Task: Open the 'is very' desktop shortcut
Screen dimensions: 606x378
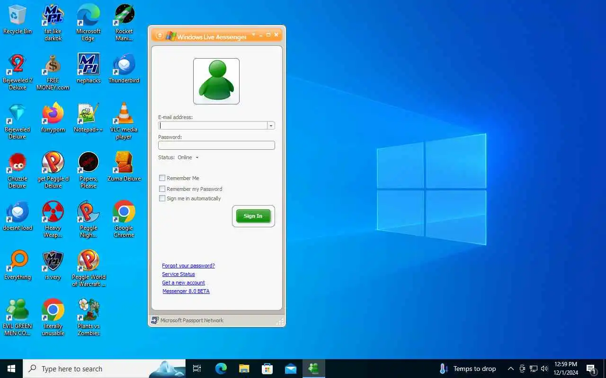Action: 53,265
